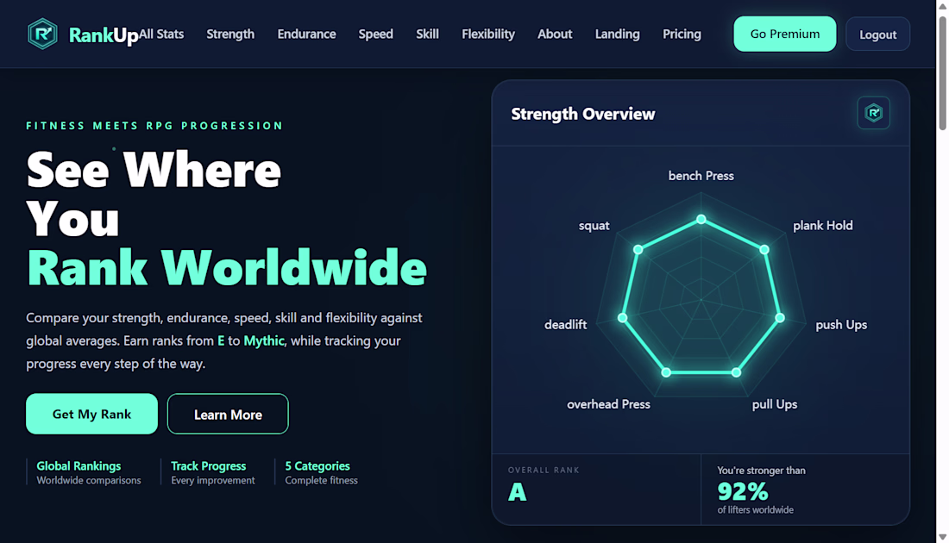Click the pull Ups axis label
This screenshot has width=949, height=543.
[775, 404]
